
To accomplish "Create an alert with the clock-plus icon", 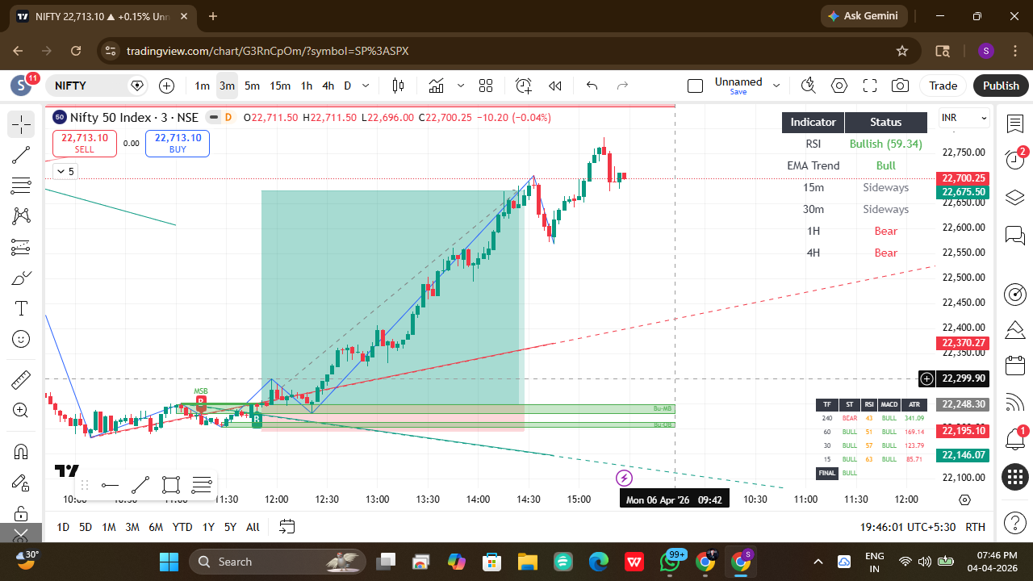I will [x=524, y=86].
